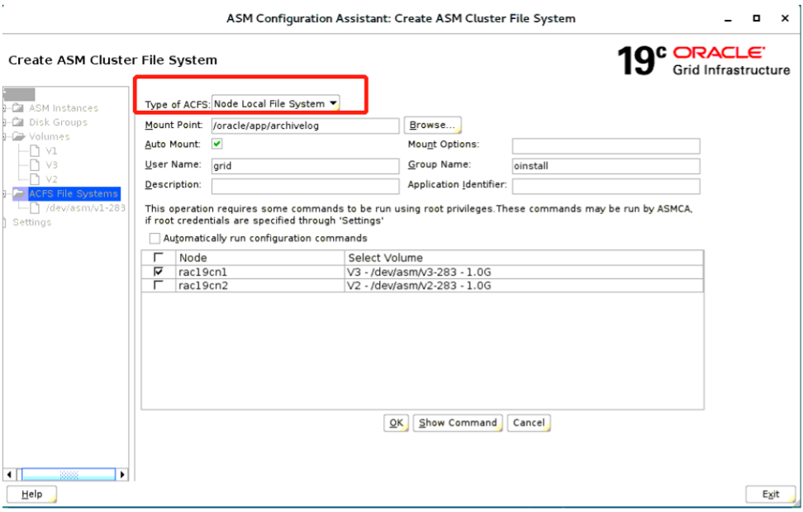803x512 pixels.
Task: Enable Automatically run configuration commands
Action: [154, 238]
